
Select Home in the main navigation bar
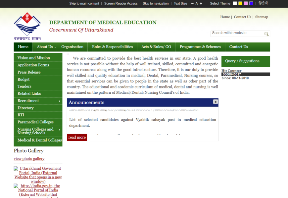coord(23,47)
